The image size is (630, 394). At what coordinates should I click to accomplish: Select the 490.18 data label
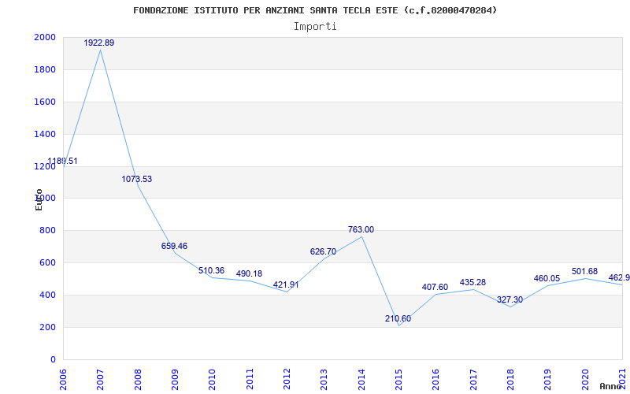[249, 273]
